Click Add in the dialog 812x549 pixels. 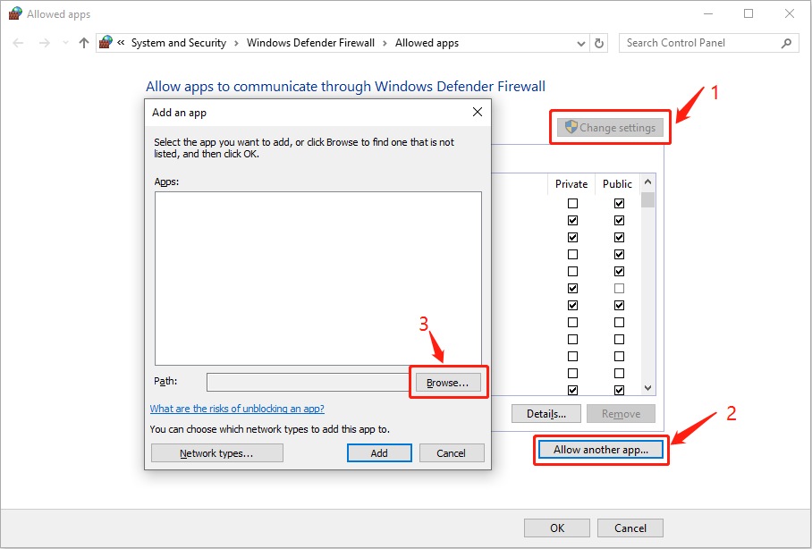(379, 453)
